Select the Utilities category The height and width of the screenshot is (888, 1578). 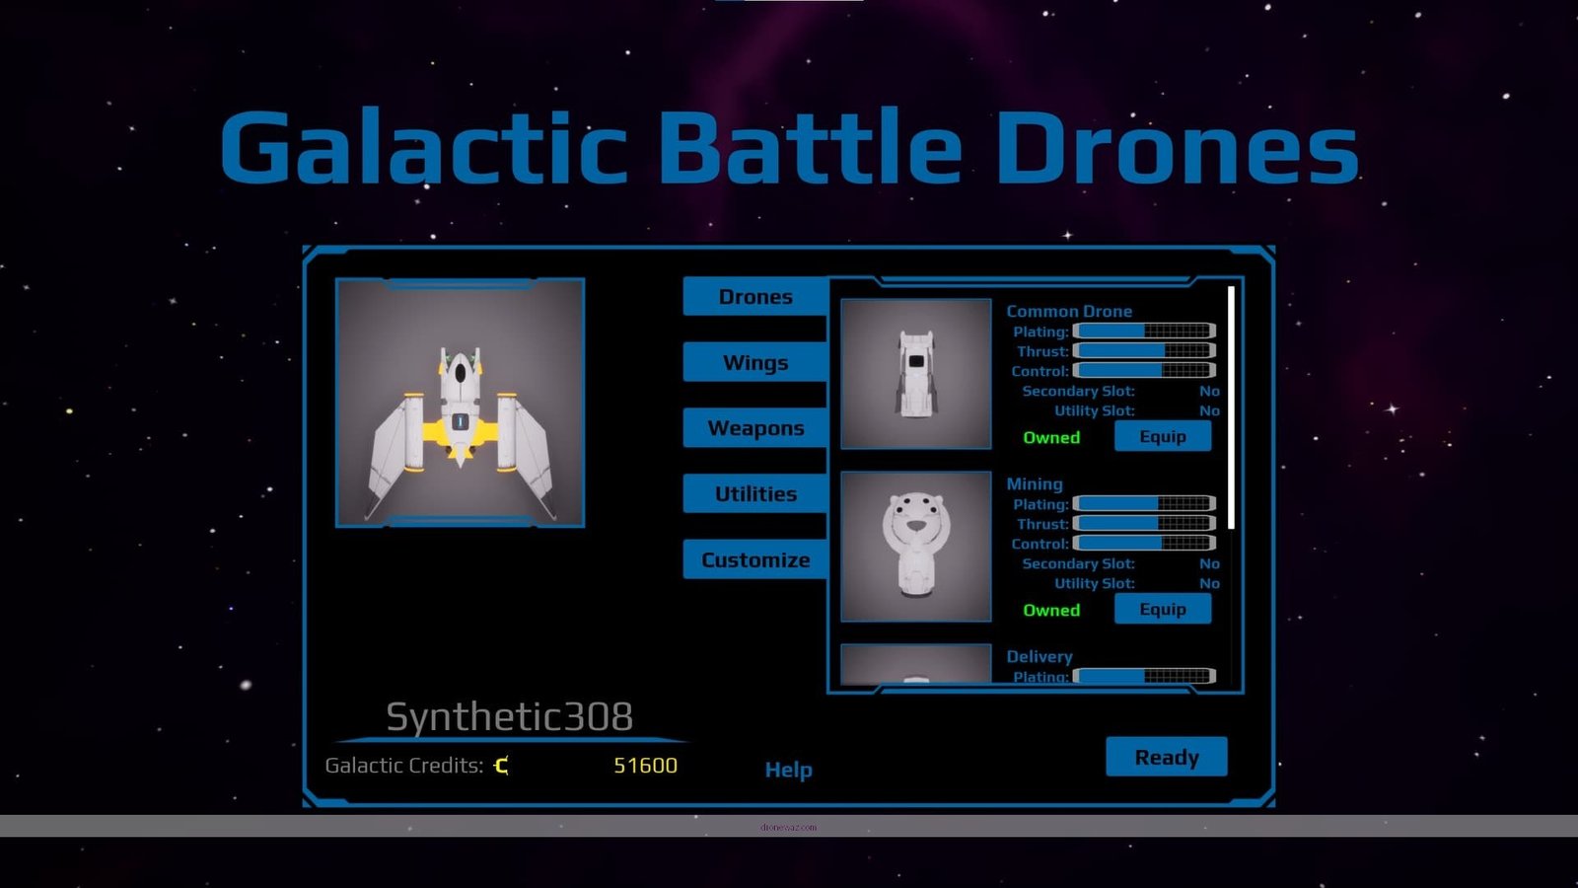[754, 493]
